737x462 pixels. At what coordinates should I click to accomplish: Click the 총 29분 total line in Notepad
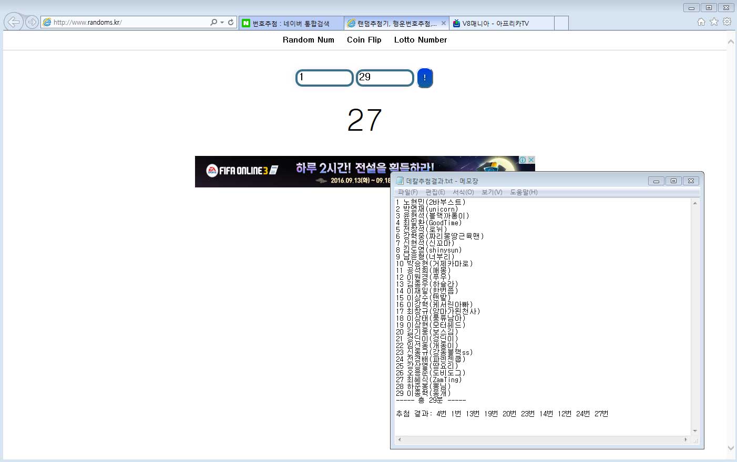[x=431, y=400]
